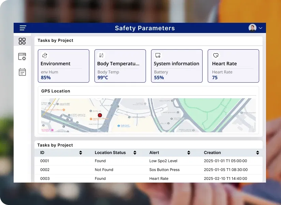Image resolution: width=281 pixels, height=205 pixels.
Task: Sort table by Location Status column
Action: [135, 153]
